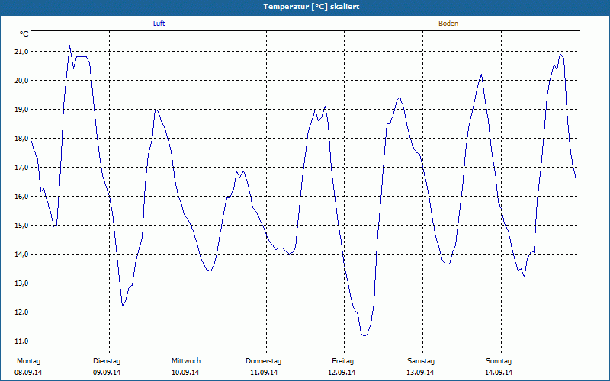Click the date 09.09.14

pos(107,373)
